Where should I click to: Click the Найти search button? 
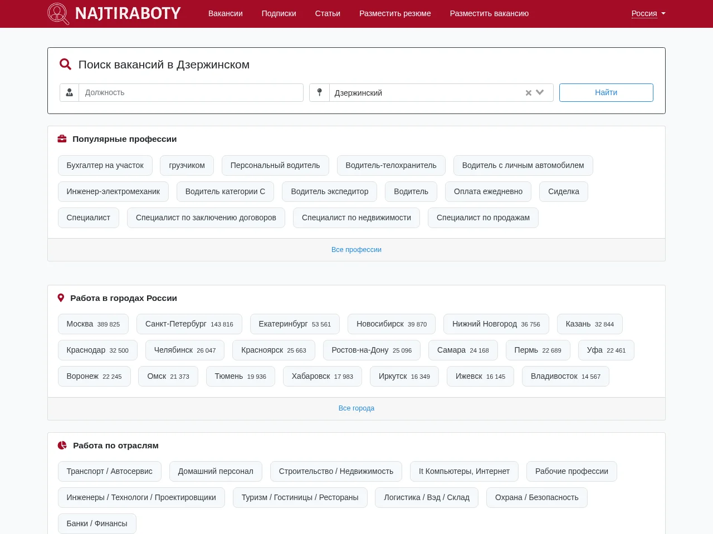tap(606, 92)
